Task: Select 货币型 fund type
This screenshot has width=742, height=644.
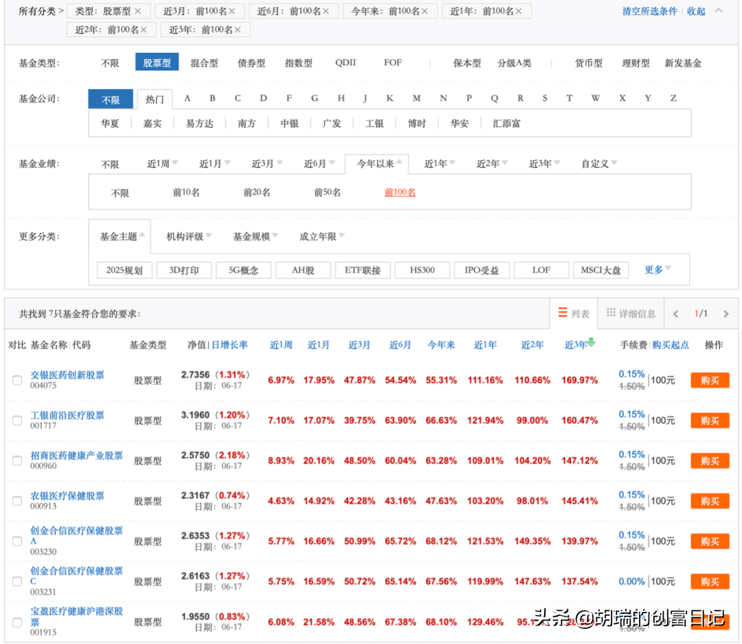Action: pos(589,63)
